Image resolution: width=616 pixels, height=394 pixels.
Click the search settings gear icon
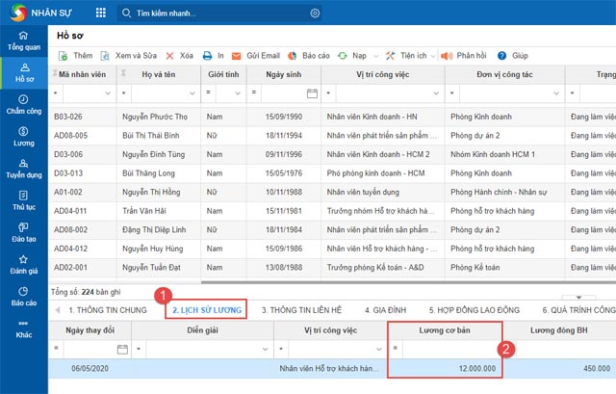click(x=315, y=13)
